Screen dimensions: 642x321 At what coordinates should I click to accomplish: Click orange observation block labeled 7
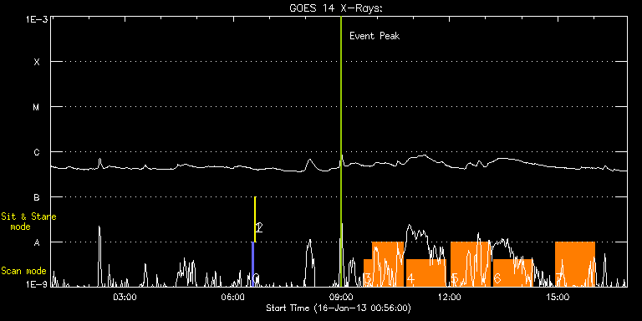575,264
